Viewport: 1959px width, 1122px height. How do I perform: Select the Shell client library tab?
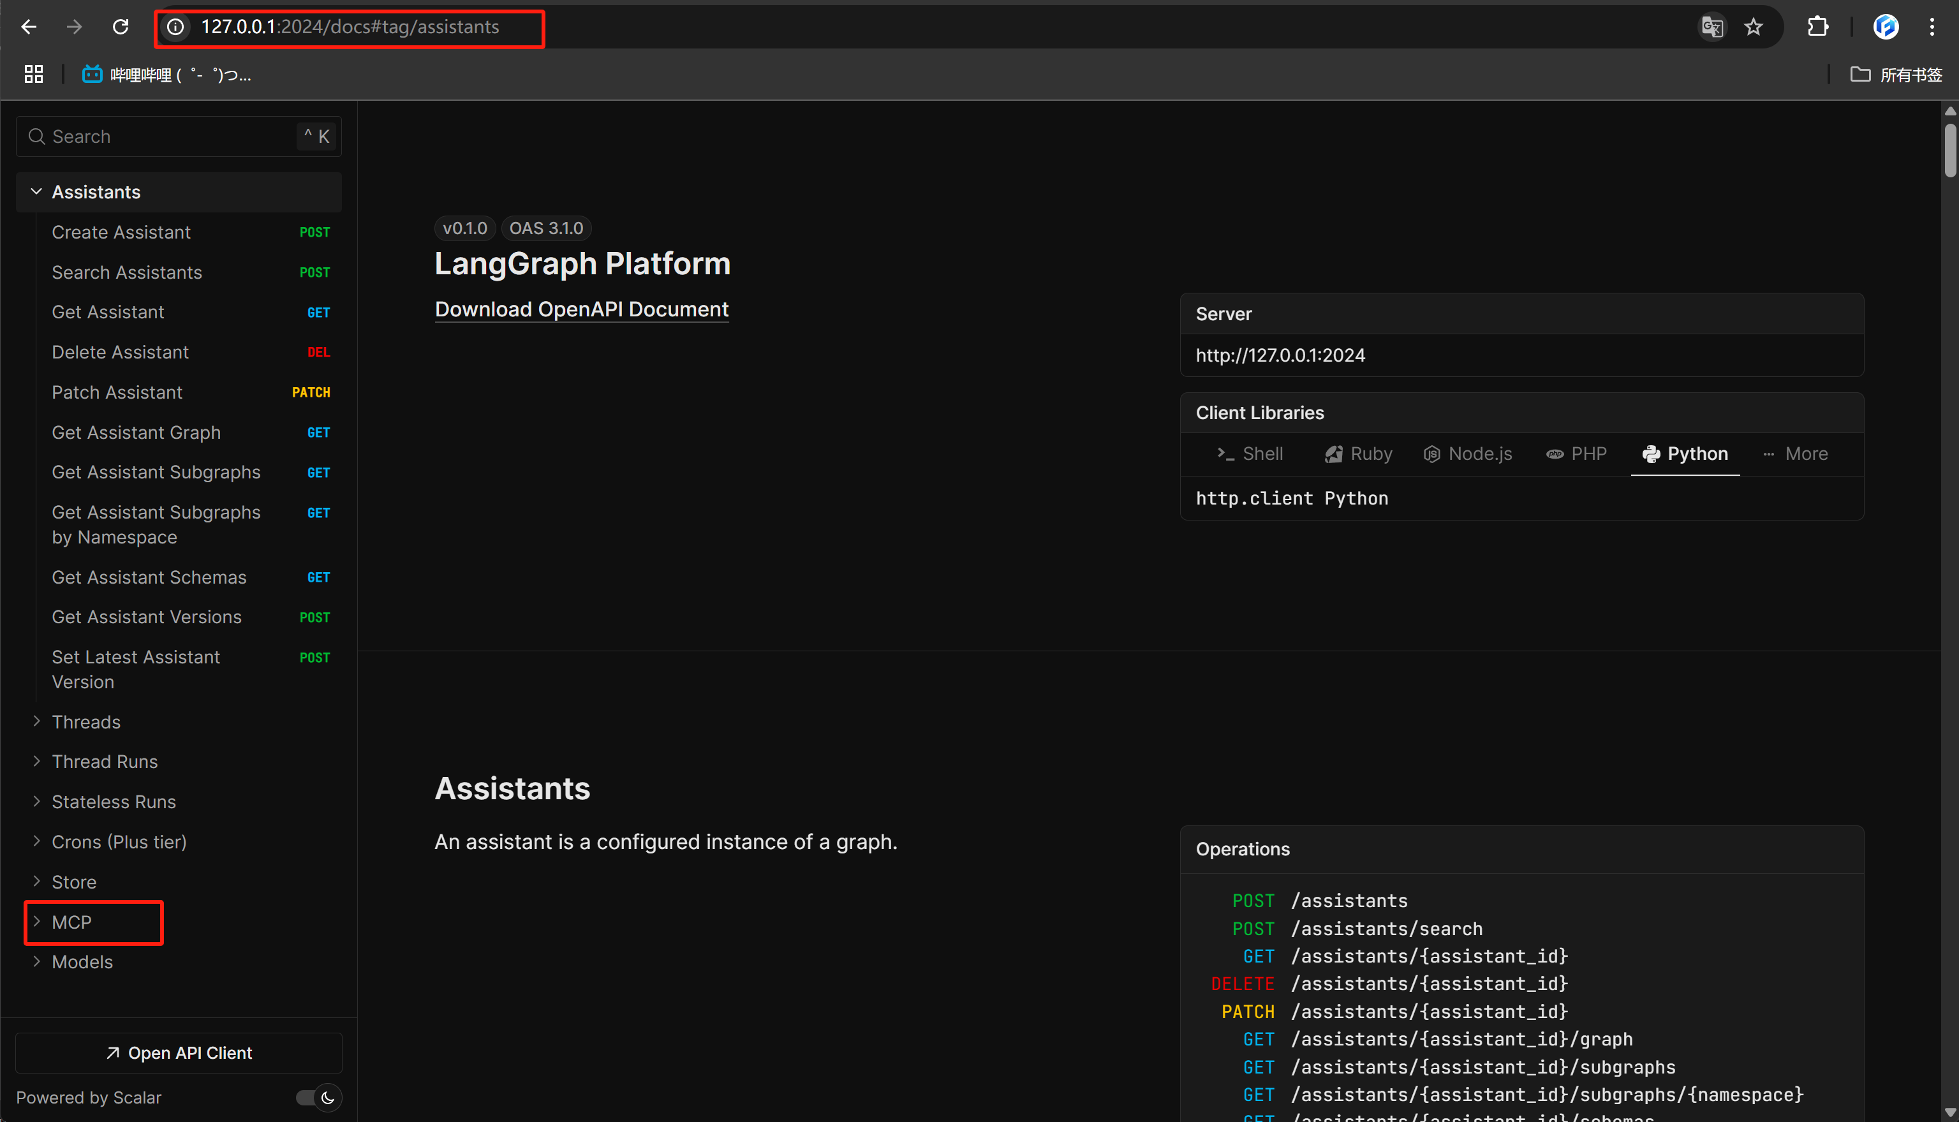(x=1250, y=454)
